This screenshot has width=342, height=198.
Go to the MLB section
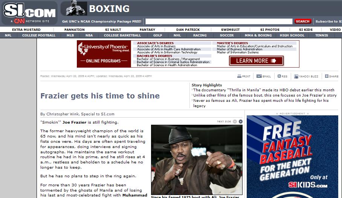click(x=70, y=35)
